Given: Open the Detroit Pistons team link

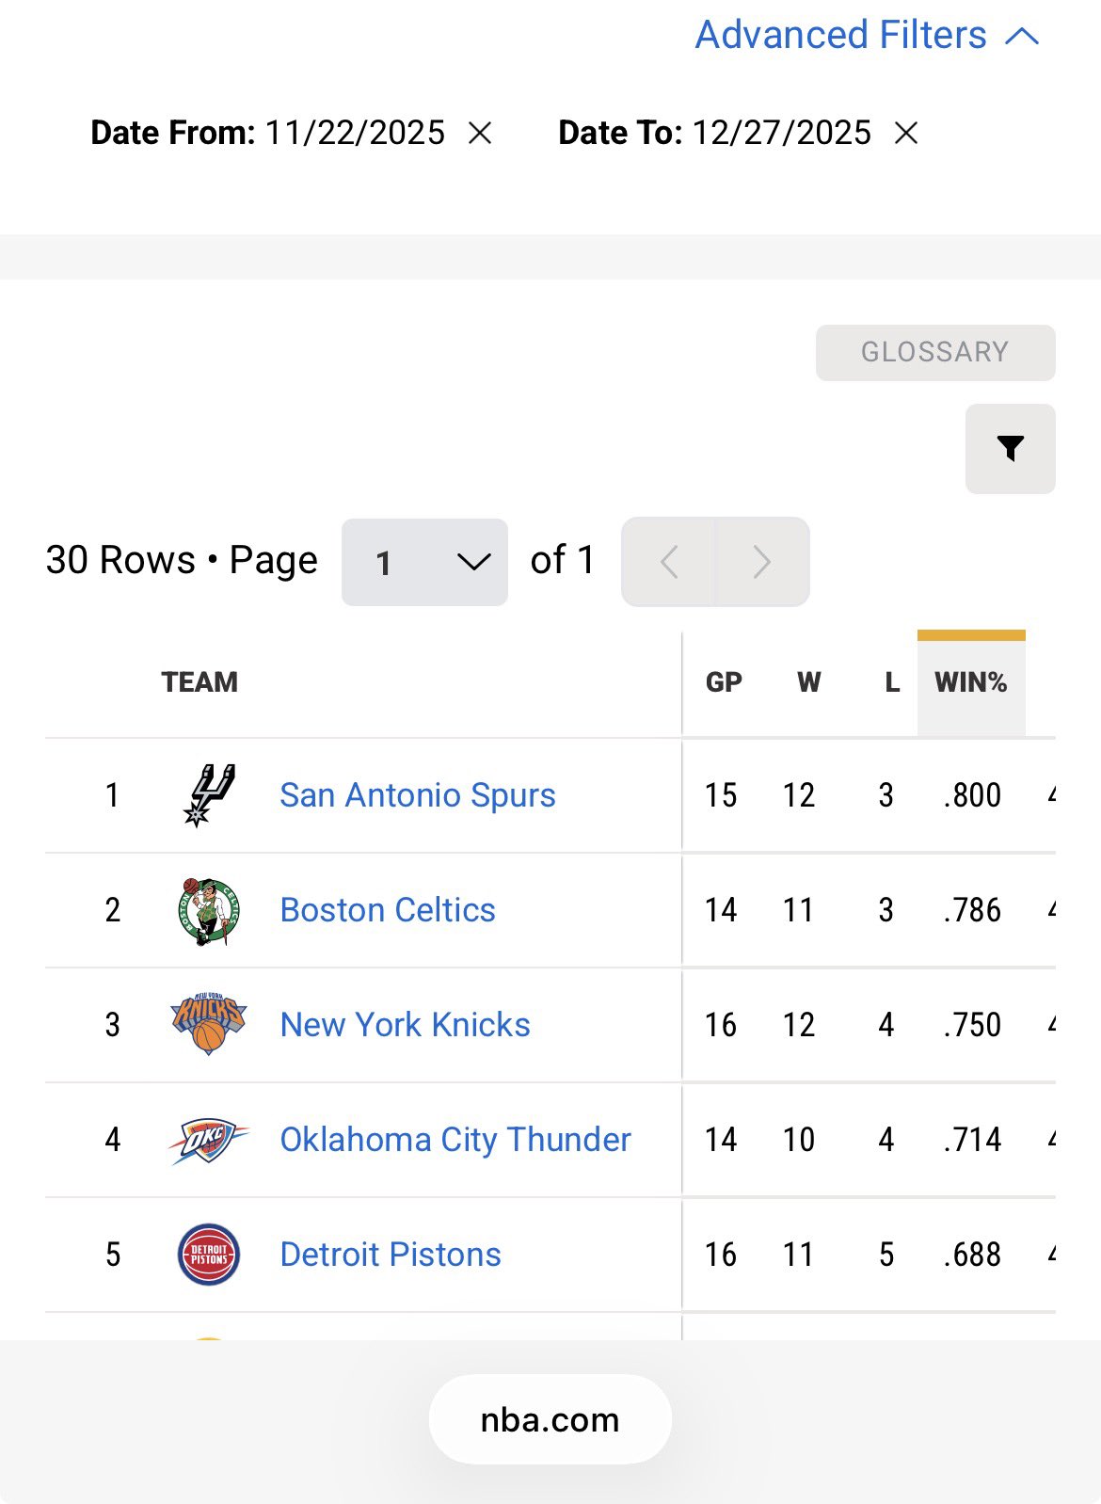Looking at the screenshot, I should 391,1255.
